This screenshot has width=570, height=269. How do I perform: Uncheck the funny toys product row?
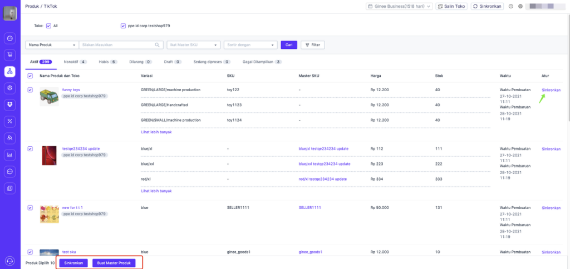(30, 89)
